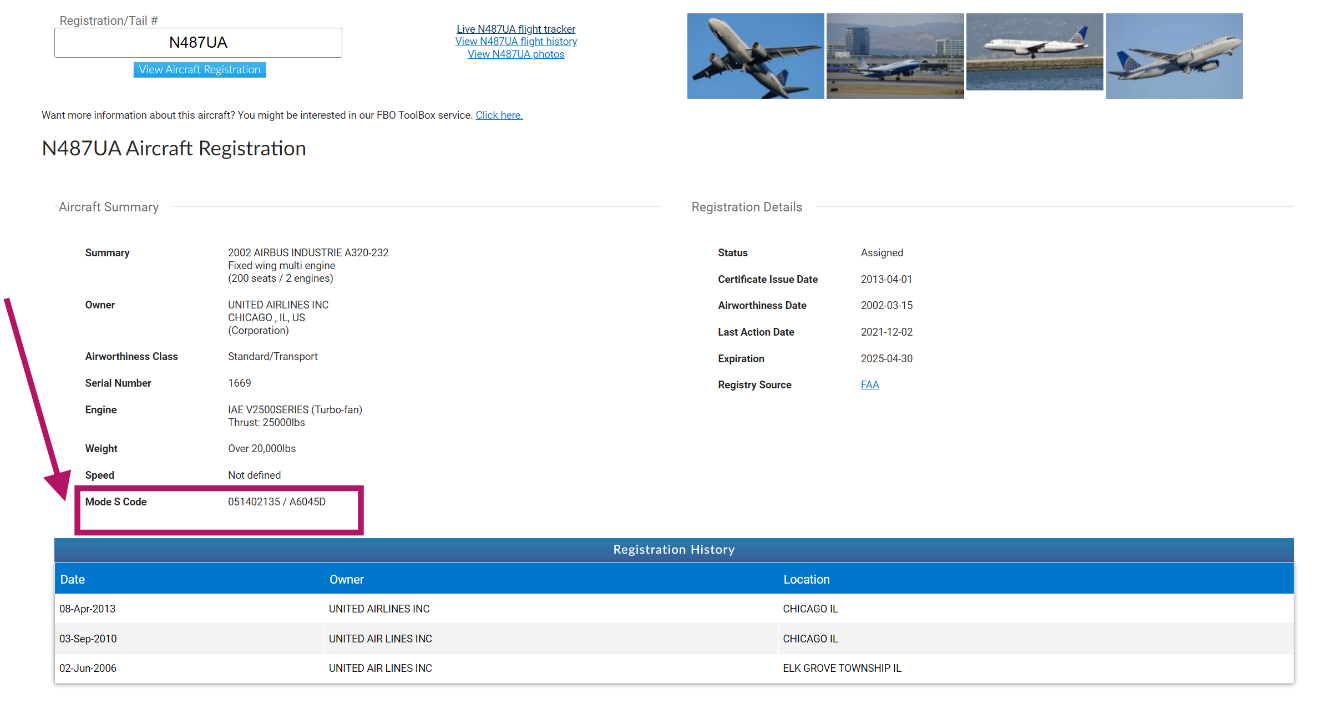
Task: Click the (200 seats / 2 engines) text
Action: [281, 278]
